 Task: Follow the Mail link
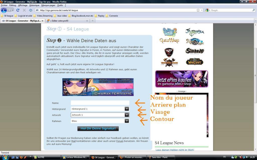coord(74,141)
